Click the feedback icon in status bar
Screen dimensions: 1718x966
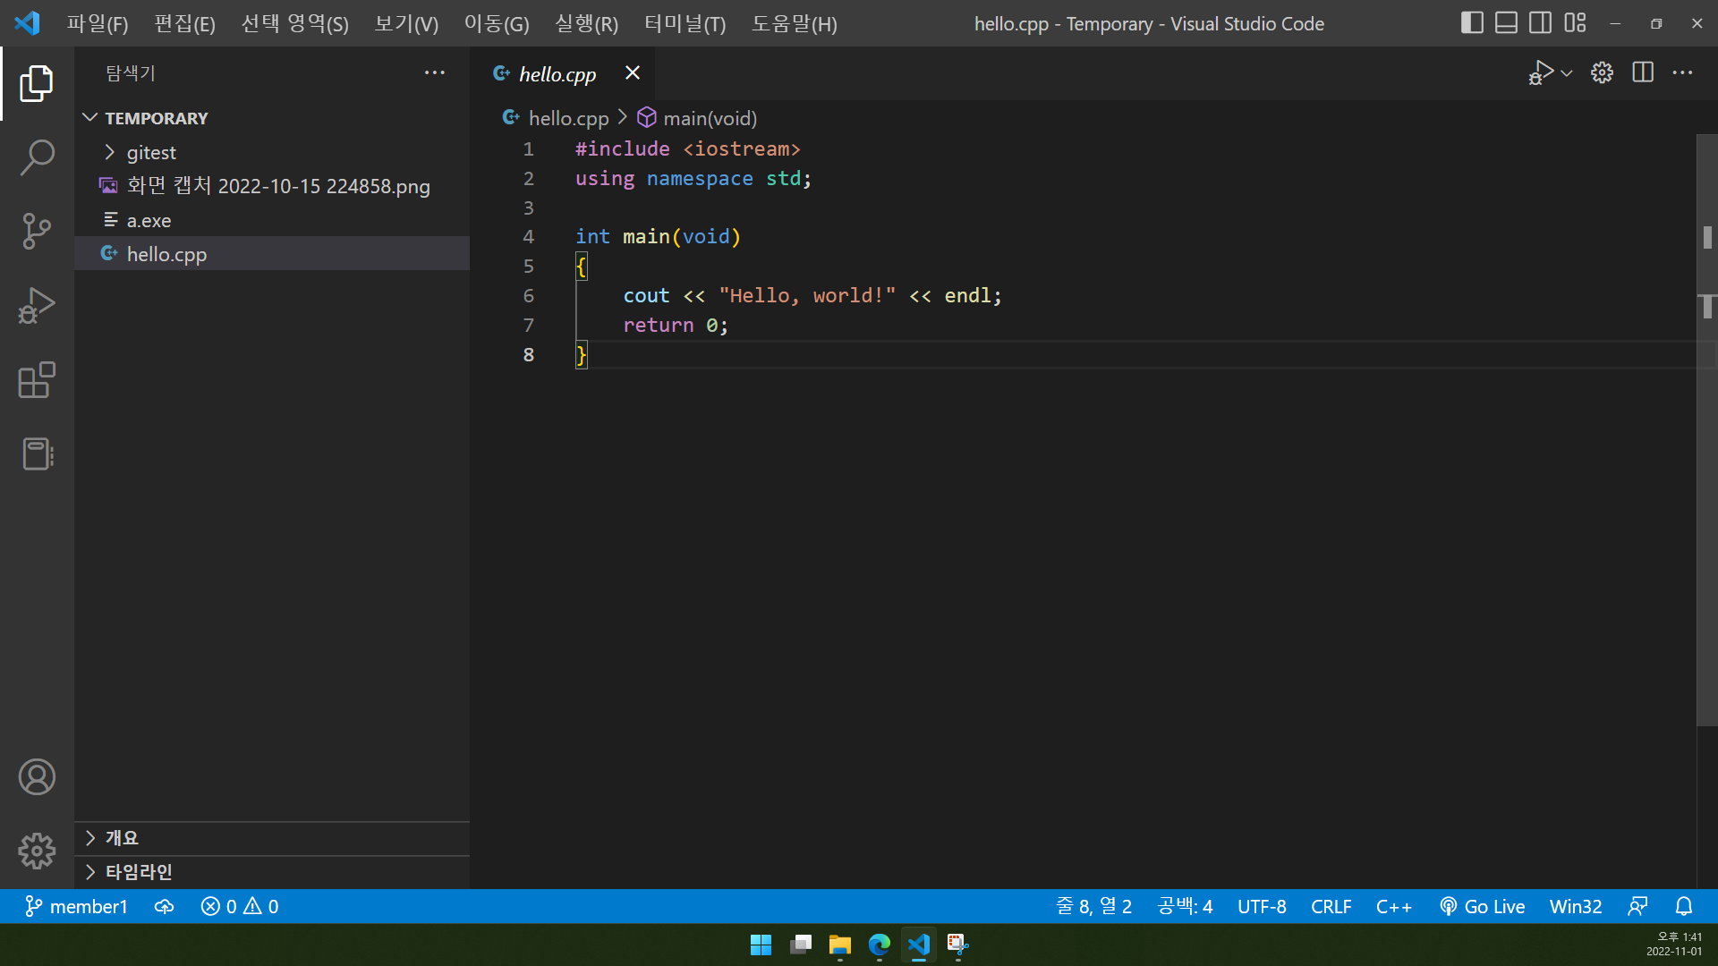click(1637, 906)
